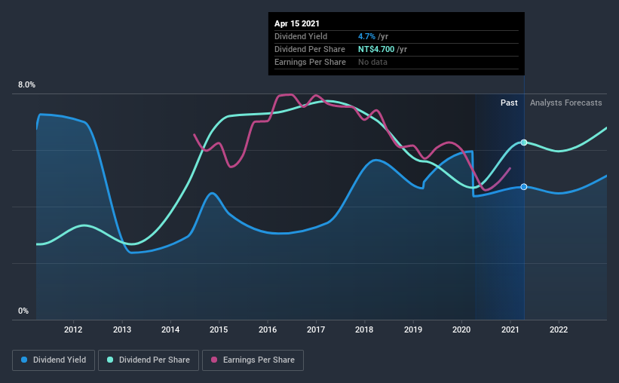The image size is (619, 383).
Task: Click the Analysts Forecasts label
Action: pos(565,103)
